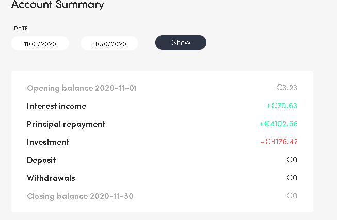
Task: Click the opening balance amount €3.23
Action: (286, 88)
